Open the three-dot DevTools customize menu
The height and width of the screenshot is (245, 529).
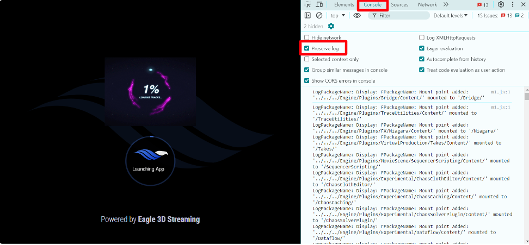[x=512, y=5]
